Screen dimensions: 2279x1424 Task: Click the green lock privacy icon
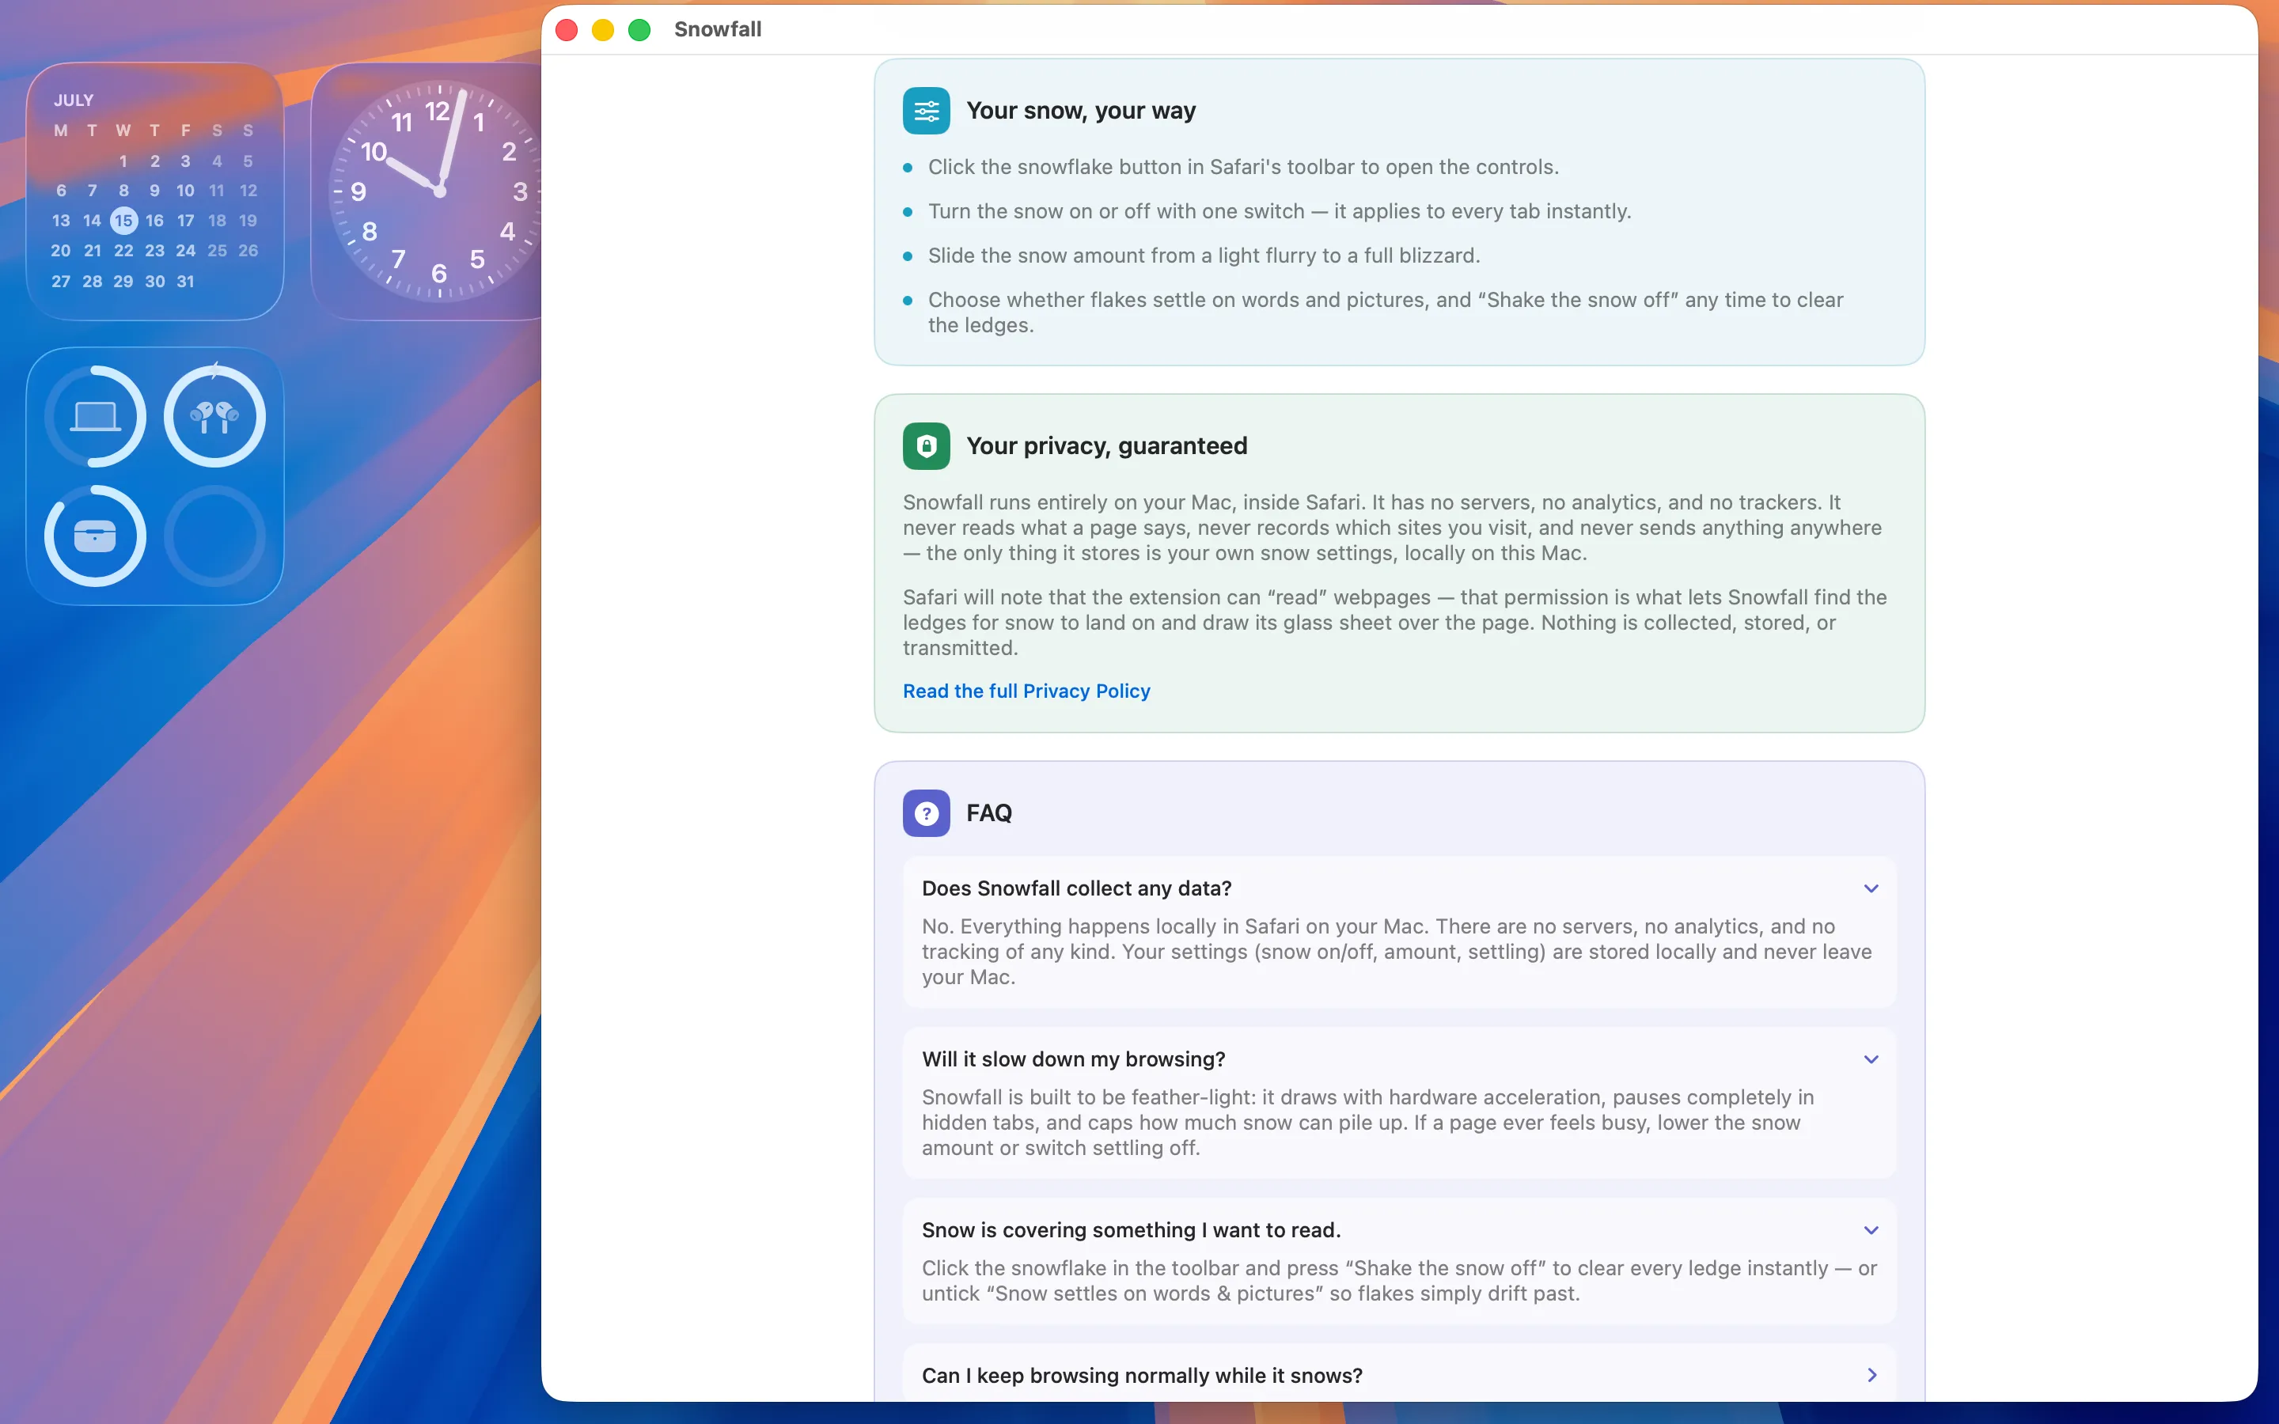(926, 446)
